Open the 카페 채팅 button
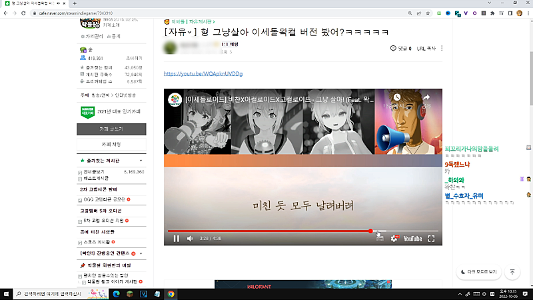This screenshot has height=300, width=533. coord(111,144)
